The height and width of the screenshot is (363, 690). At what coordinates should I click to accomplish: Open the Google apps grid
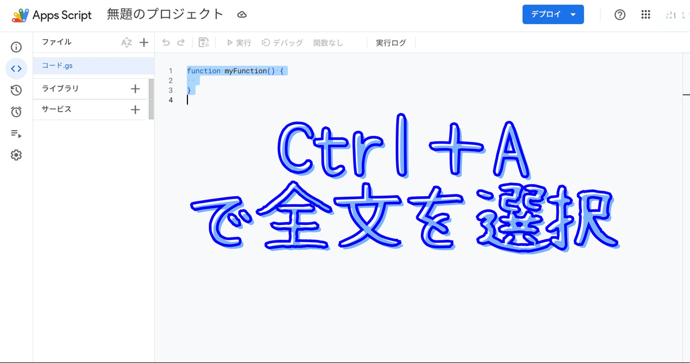(x=646, y=15)
